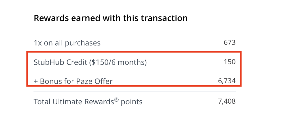Click the word "points" in the total row
Viewport: 284px width, 124px height.
pyautogui.click(x=132, y=102)
